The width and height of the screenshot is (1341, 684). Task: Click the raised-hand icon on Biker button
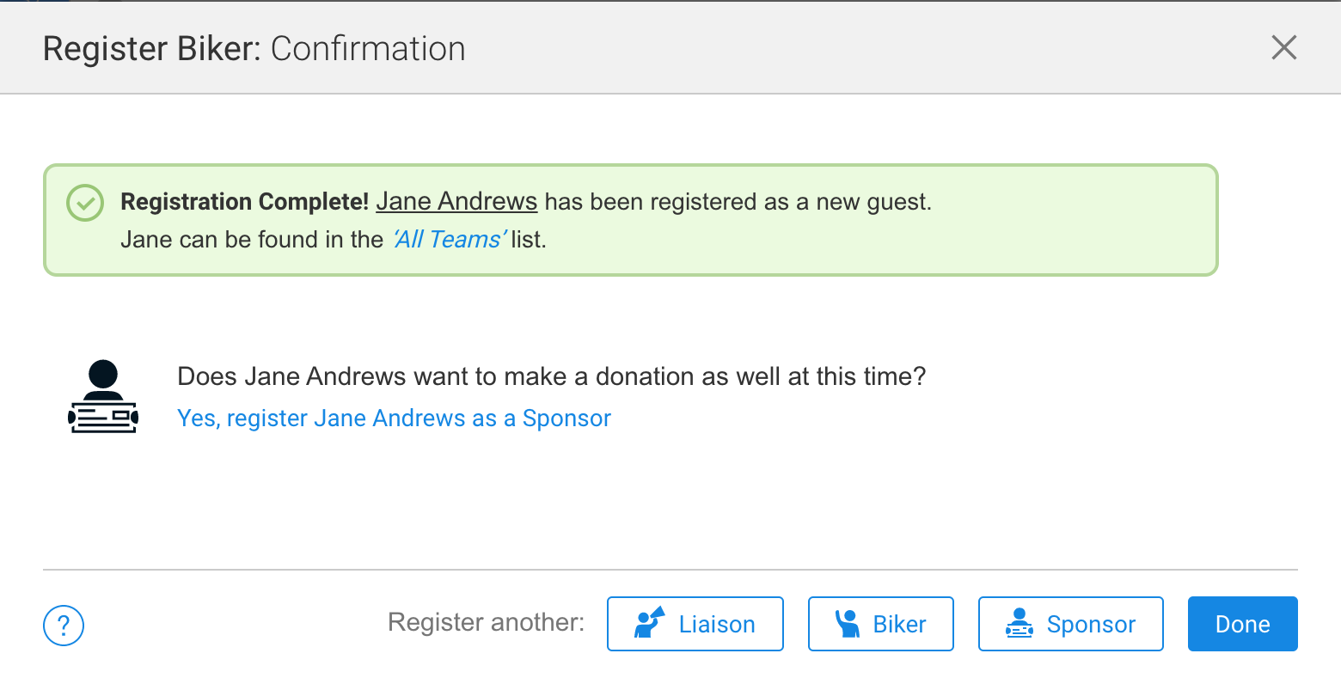[848, 623]
